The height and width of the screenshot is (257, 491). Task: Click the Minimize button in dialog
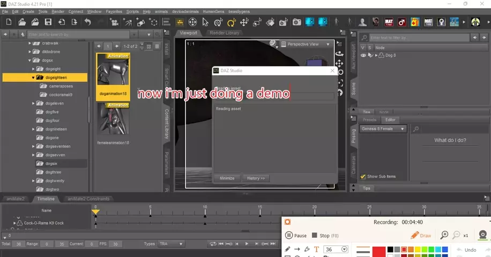pyautogui.click(x=227, y=178)
